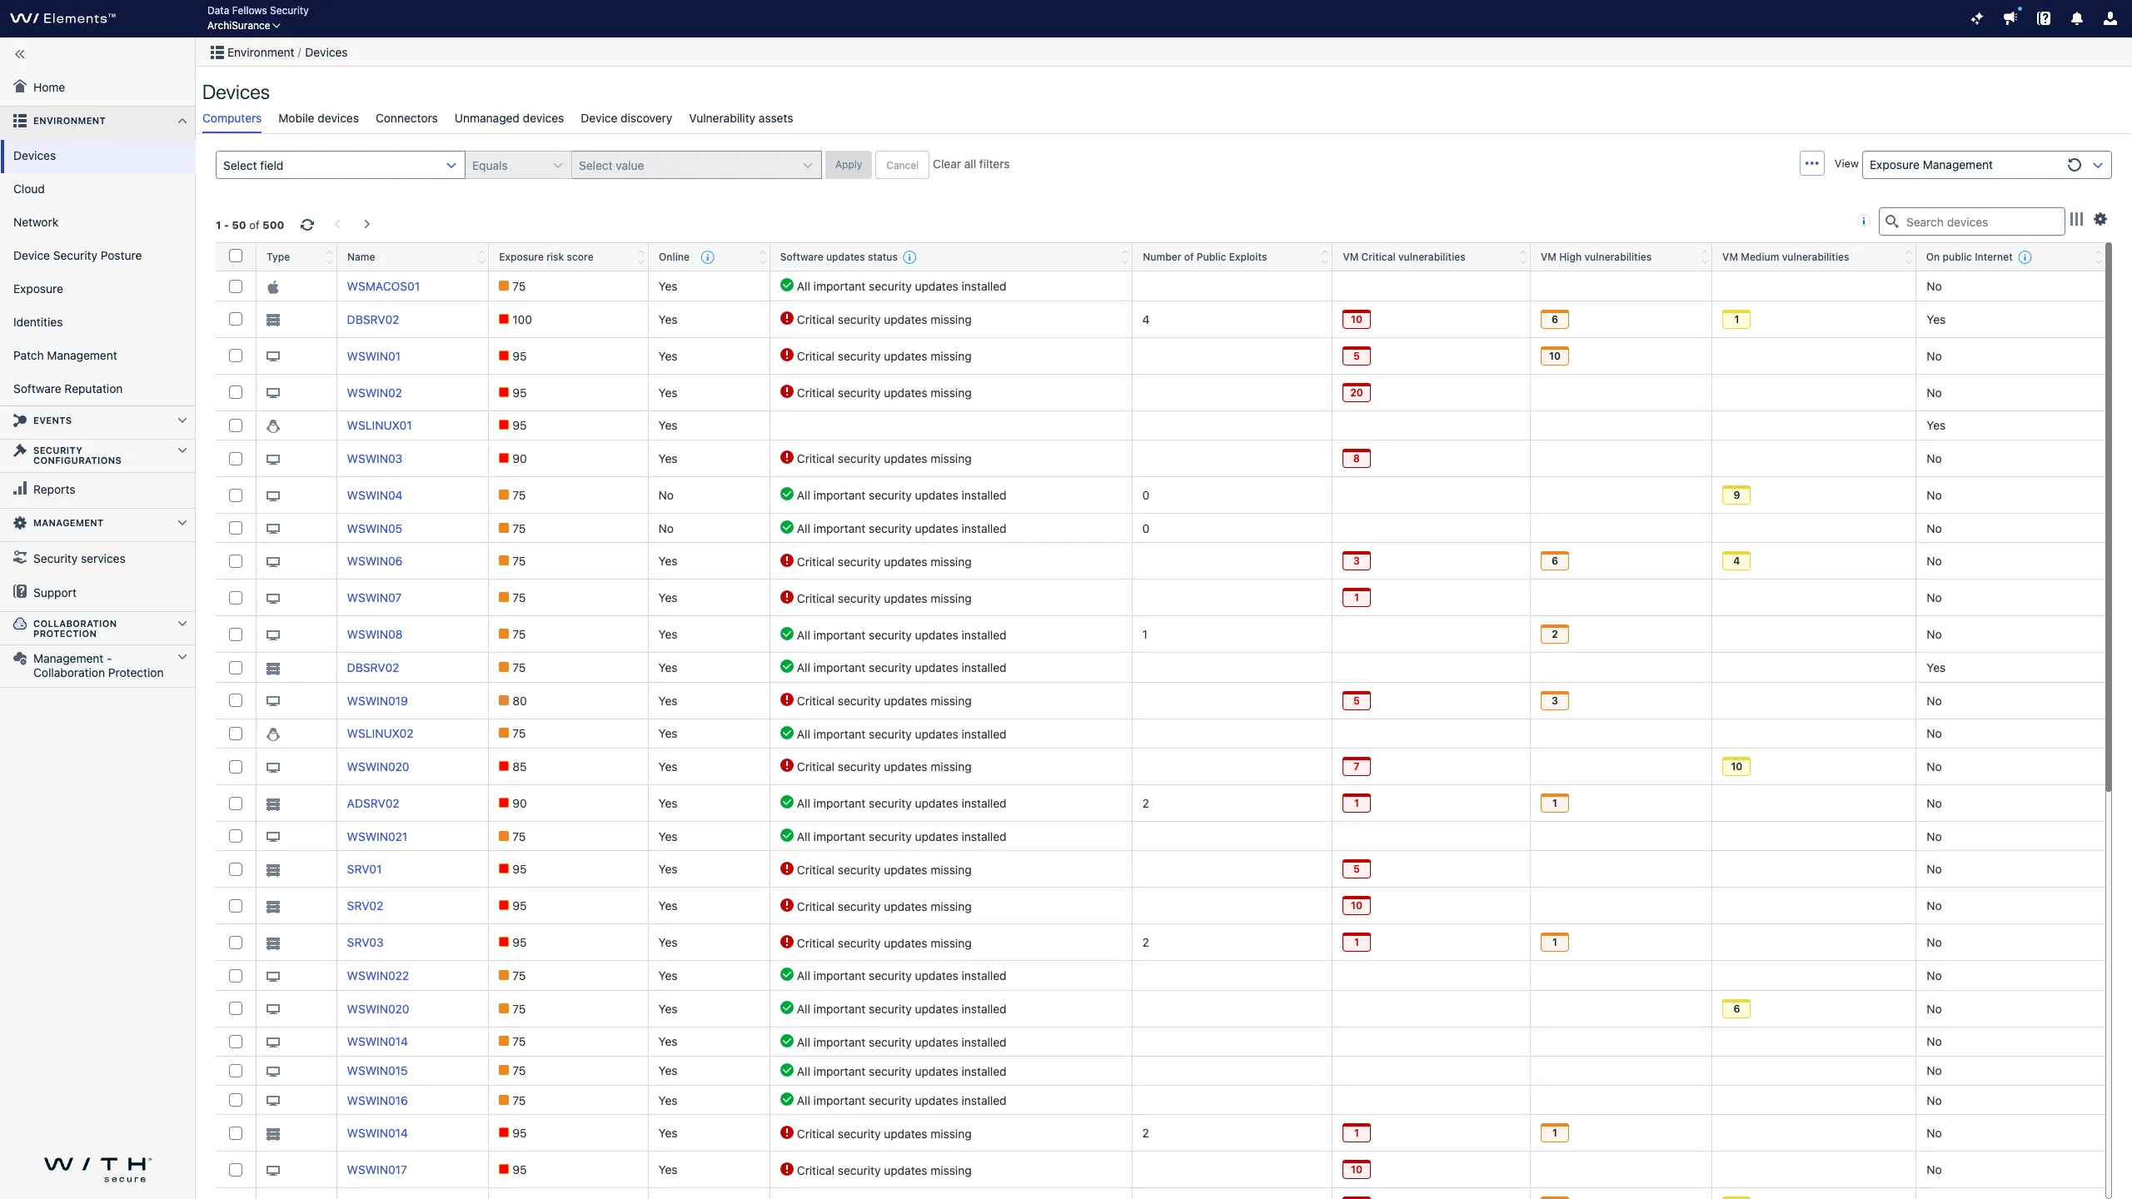Screen dimensions: 2132x1199
Task: Click the column chooser bars icon
Action: coord(2076,219)
